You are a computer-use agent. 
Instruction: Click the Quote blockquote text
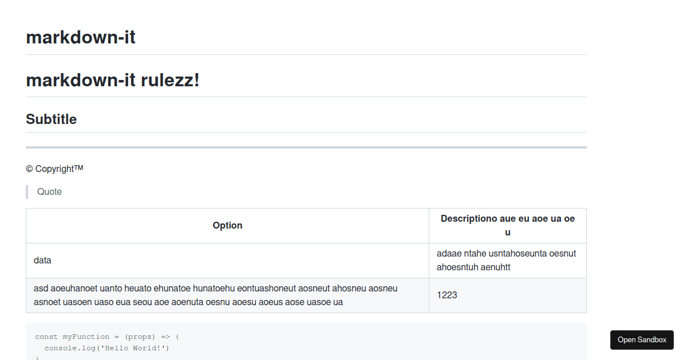click(x=49, y=191)
